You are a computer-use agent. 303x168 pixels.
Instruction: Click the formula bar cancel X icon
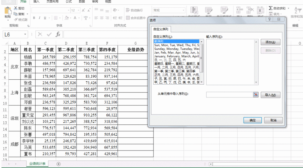(x=40, y=34)
